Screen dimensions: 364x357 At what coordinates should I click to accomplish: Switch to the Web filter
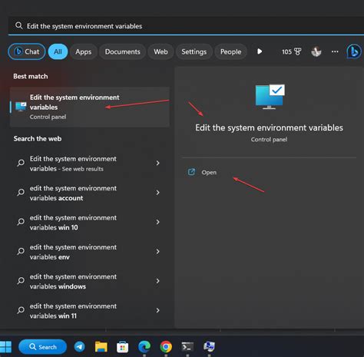160,51
